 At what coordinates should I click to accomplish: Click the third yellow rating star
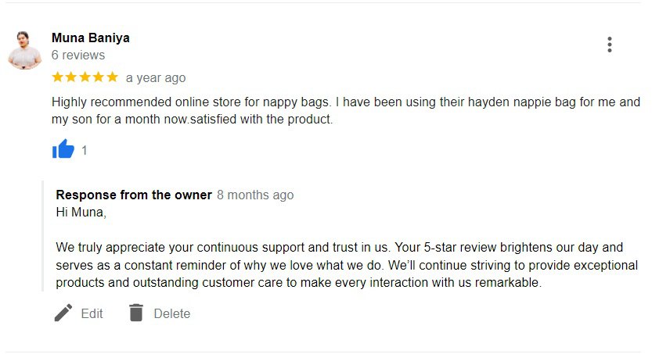point(85,77)
